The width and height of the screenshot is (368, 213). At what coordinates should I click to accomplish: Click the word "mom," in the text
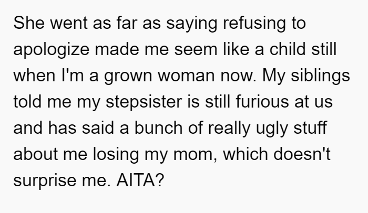(195, 155)
